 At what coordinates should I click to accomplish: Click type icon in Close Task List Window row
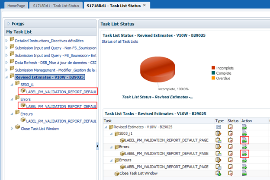(219, 173)
